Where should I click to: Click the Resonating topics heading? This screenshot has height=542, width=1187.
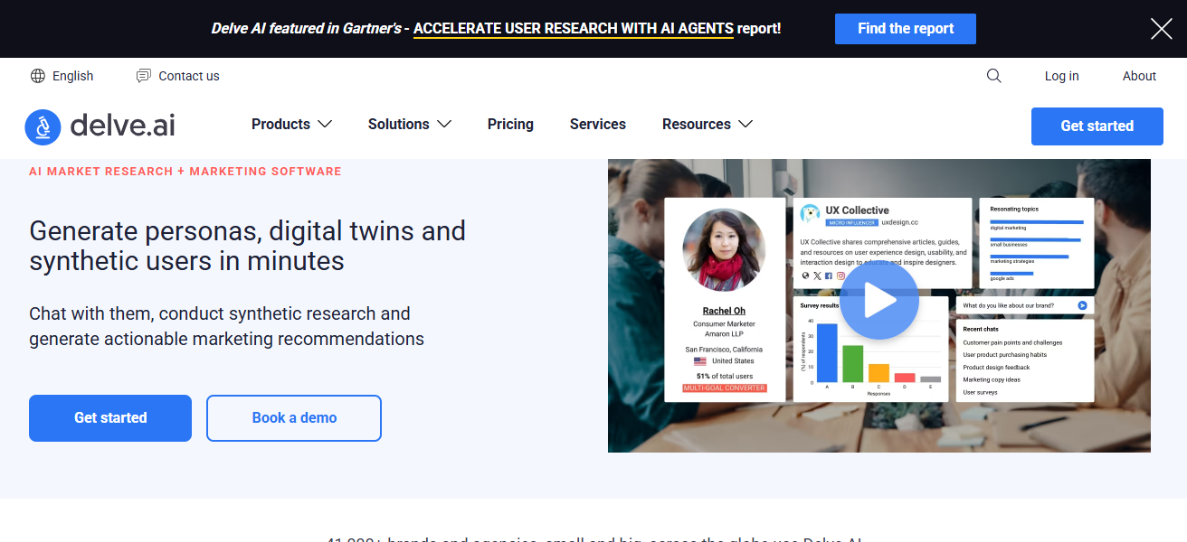pyautogui.click(x=1014, y=209)
